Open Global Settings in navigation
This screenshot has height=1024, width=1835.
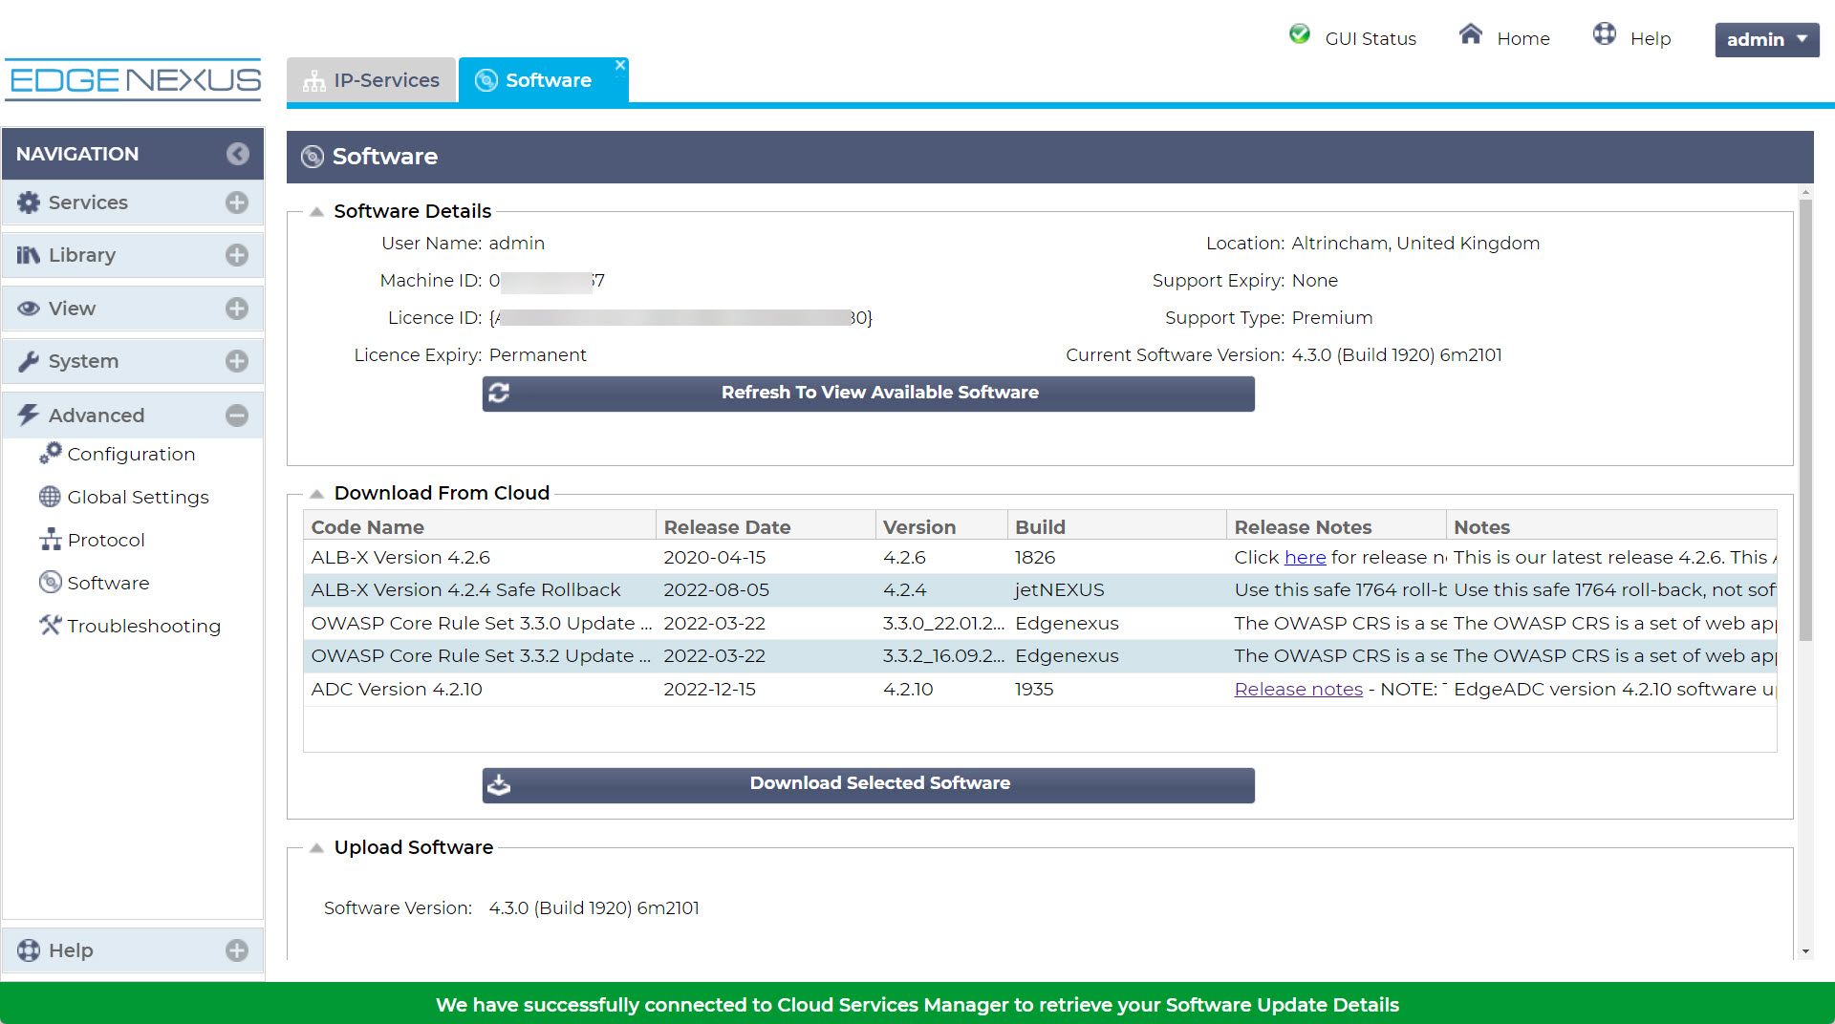point(138,497)
